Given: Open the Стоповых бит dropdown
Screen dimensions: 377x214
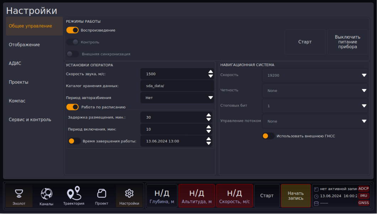Looking at the screenshot, I should tap(315, 106).
